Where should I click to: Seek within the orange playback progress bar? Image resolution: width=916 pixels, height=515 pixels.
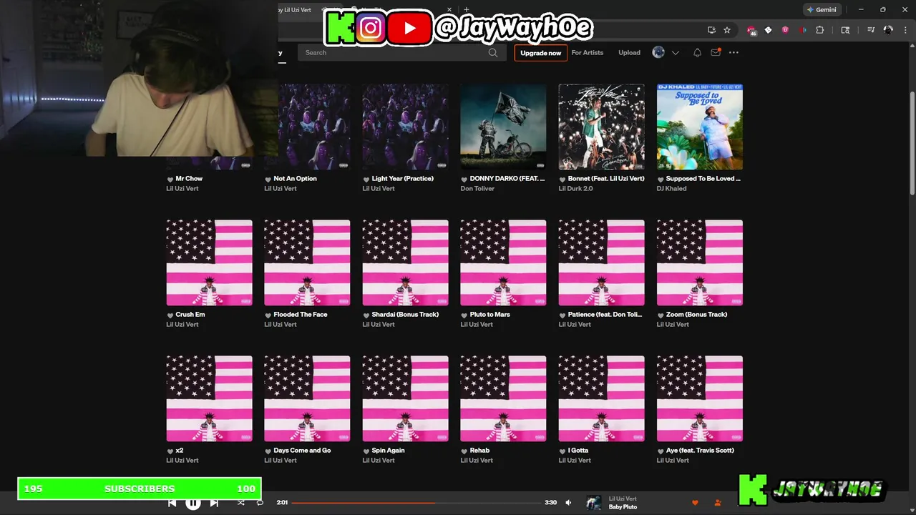pos(417,503)
